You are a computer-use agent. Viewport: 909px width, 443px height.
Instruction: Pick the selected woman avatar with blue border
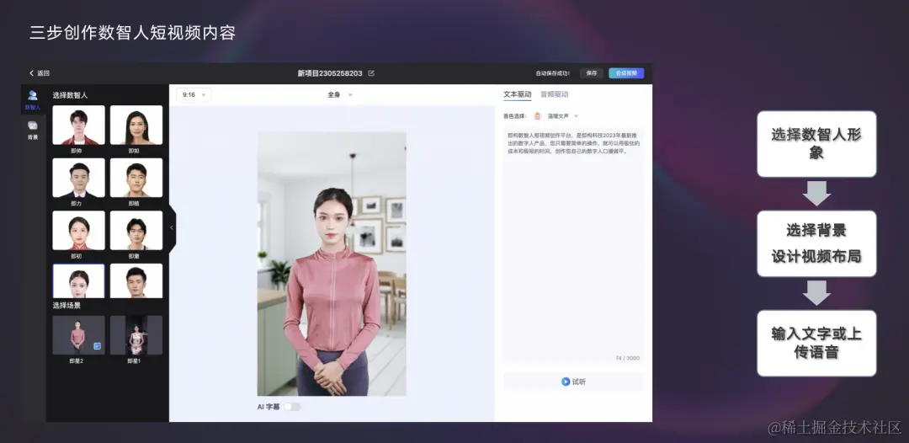pyautogui.click(x=78, y=281)
